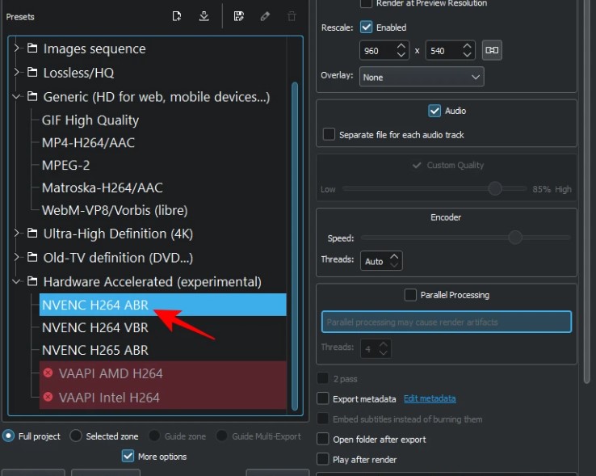Uncheck More options
596x476 pixels.
(128, 457)
